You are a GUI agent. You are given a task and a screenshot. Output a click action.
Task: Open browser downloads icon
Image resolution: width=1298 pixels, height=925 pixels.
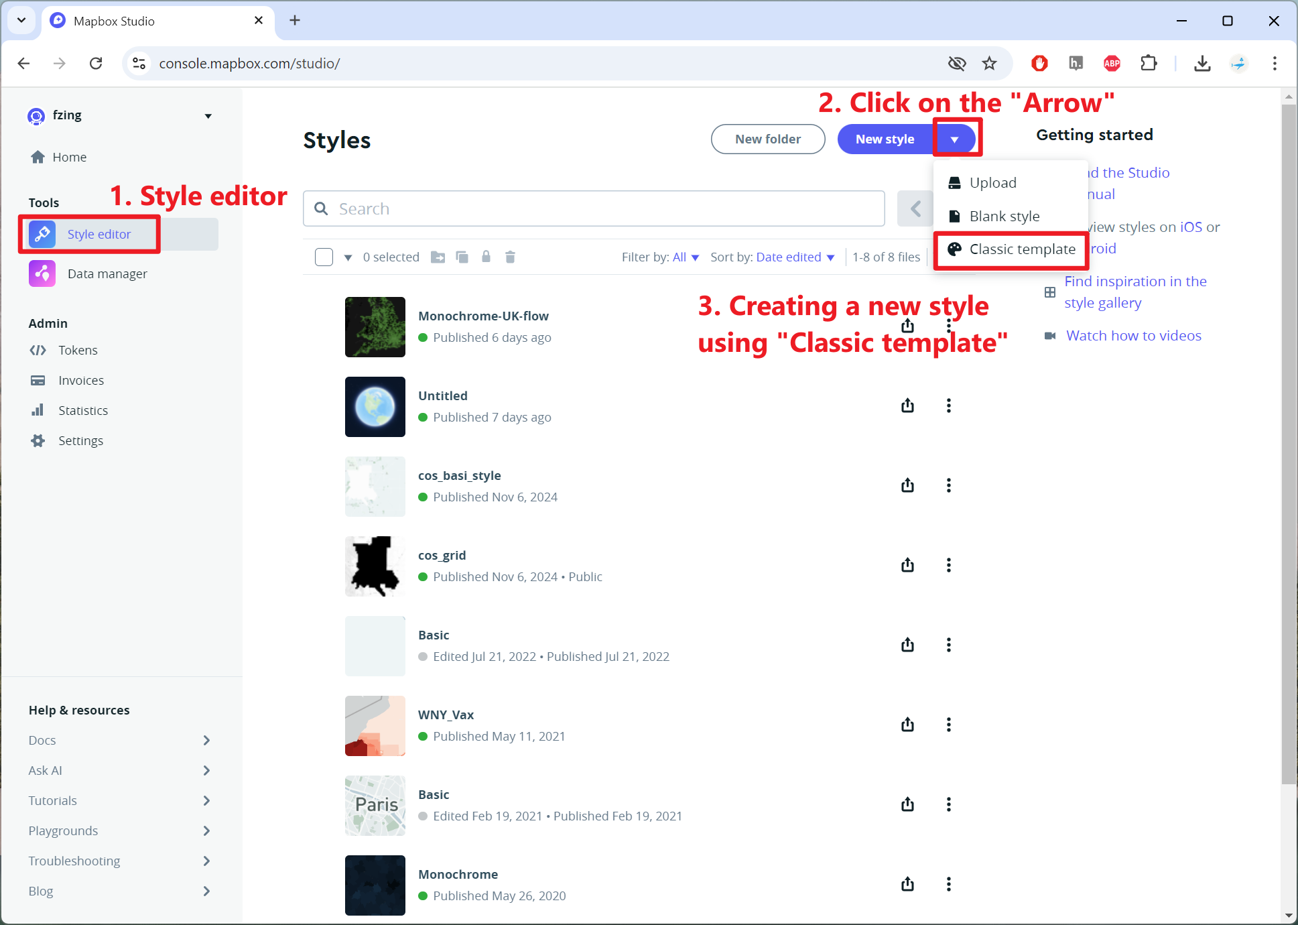pos(1202,63)
